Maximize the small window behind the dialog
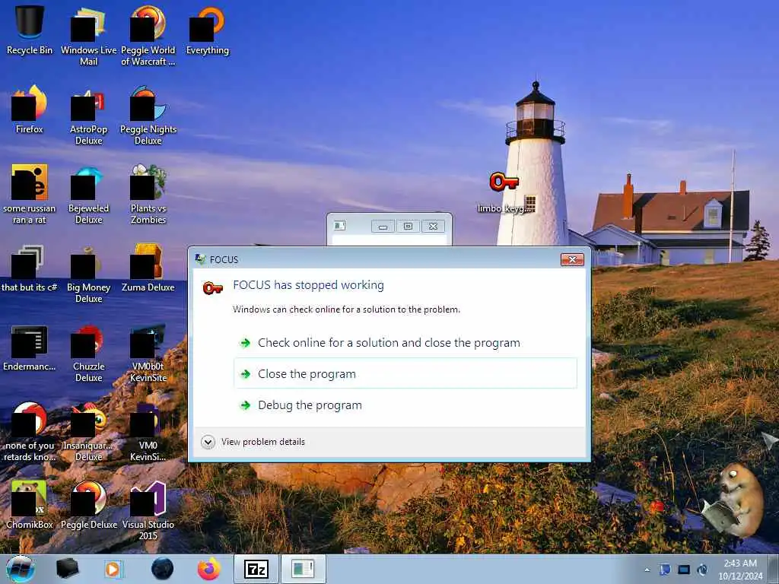779x584 pixels. (408, 227)
